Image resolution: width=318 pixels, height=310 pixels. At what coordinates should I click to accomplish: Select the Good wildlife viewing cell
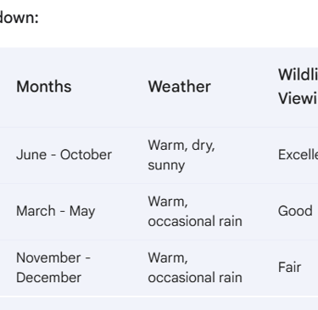(295, 211)
